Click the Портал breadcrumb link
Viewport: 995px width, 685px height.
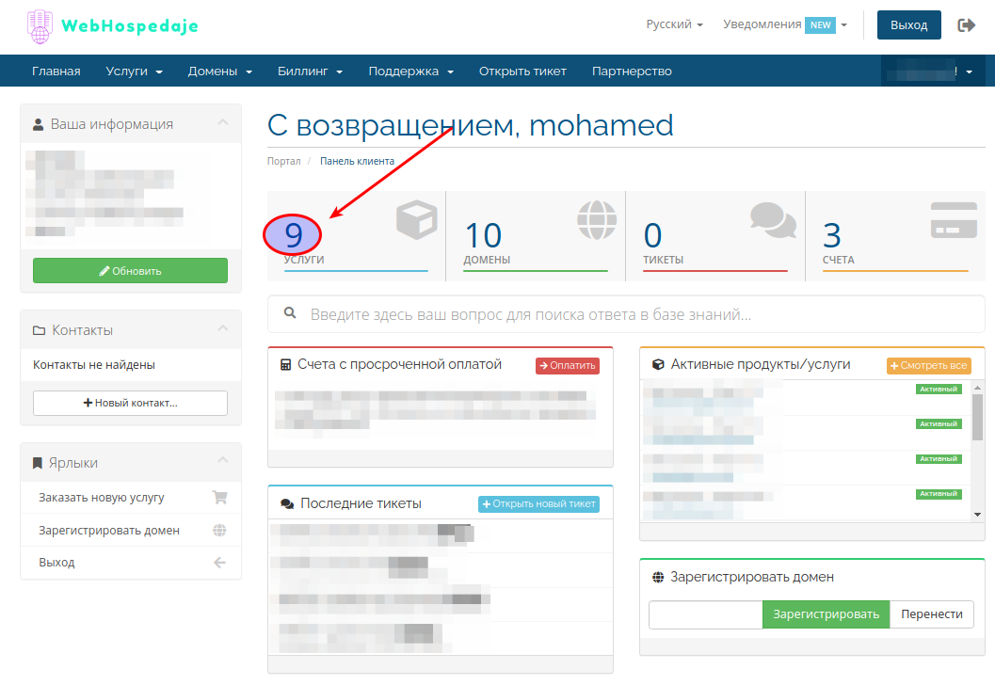283,161
